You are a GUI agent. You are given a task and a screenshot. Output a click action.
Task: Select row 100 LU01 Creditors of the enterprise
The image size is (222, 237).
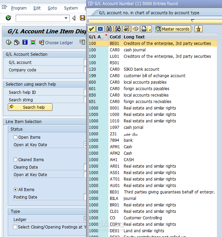coord(153,56)
